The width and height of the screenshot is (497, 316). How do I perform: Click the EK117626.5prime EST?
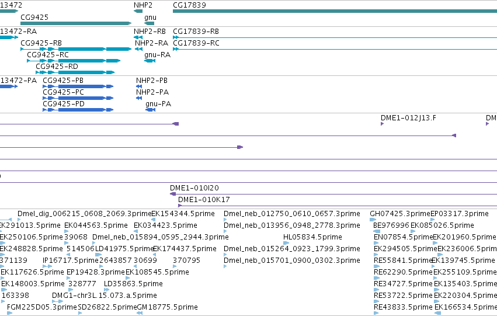pyautogui.click(x=32, y=272)
